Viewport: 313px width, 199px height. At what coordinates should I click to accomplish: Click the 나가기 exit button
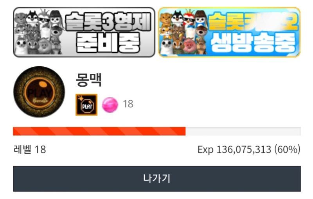pyautogui.click(x=157, y=178)
